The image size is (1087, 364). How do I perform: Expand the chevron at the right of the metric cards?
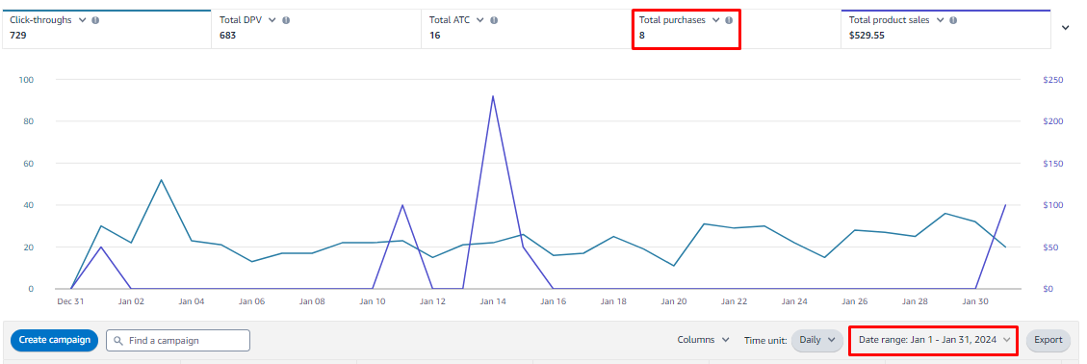coord(1066,28)
